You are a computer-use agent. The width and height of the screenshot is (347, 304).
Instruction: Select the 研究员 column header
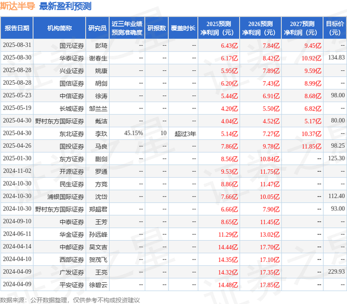pyautogui.click(x=97, y=28)
